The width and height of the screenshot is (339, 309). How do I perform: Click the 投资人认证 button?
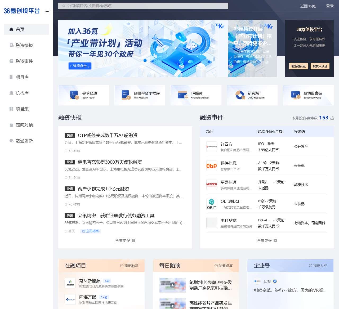coord(320,66)
